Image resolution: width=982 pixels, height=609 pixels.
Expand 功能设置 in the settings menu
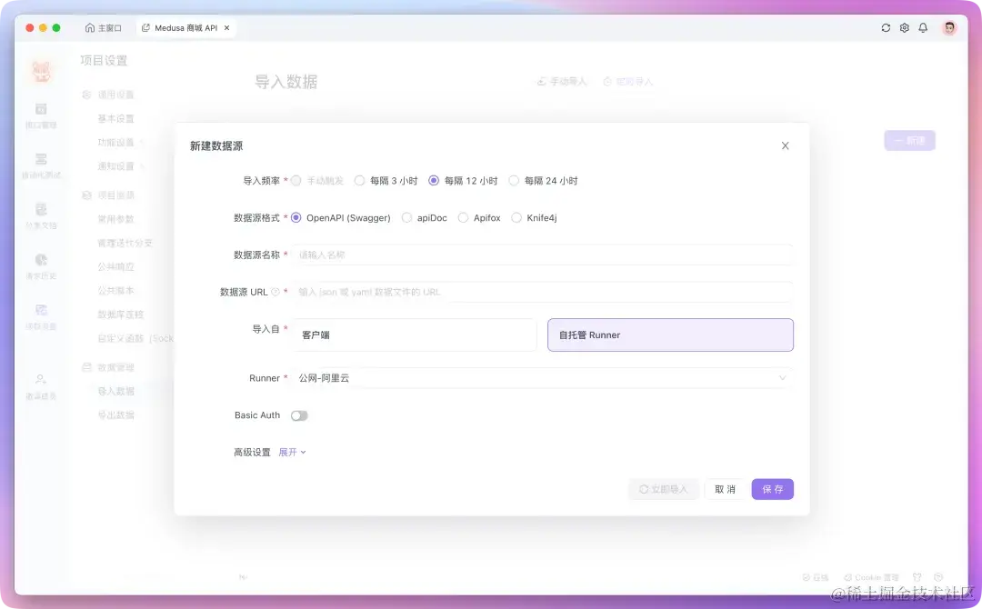117,143
